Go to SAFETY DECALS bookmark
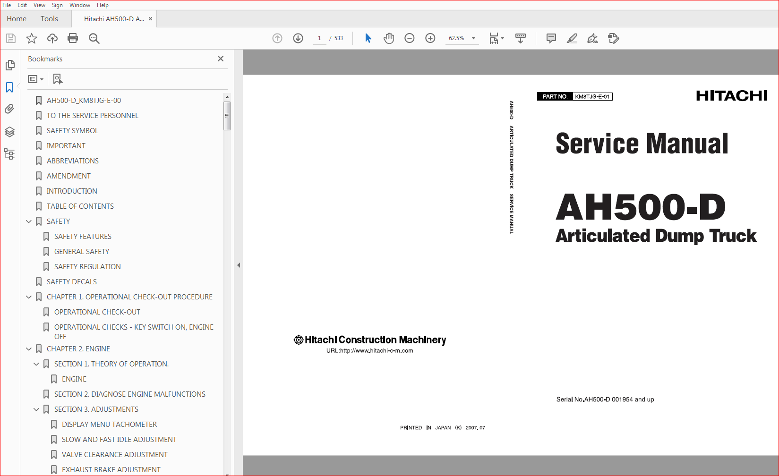This screenshot has width=779, height=476. [72, 282]
